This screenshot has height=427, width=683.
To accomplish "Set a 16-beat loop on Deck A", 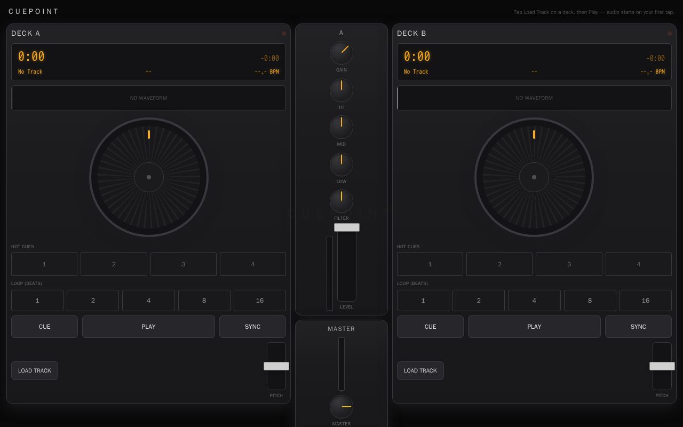I will (x=260, y=301).
